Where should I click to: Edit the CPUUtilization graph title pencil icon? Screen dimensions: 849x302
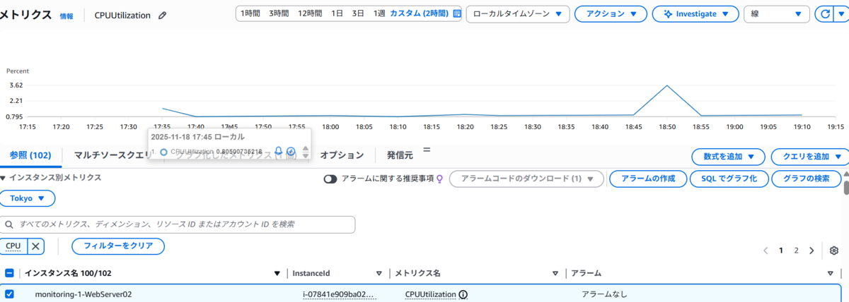163,15
